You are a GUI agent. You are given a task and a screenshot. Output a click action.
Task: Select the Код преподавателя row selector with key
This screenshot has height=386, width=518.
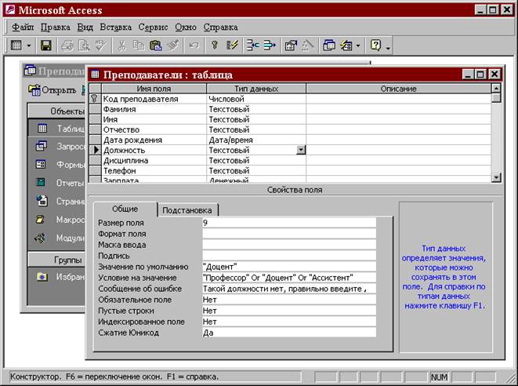tap(95, 100)
